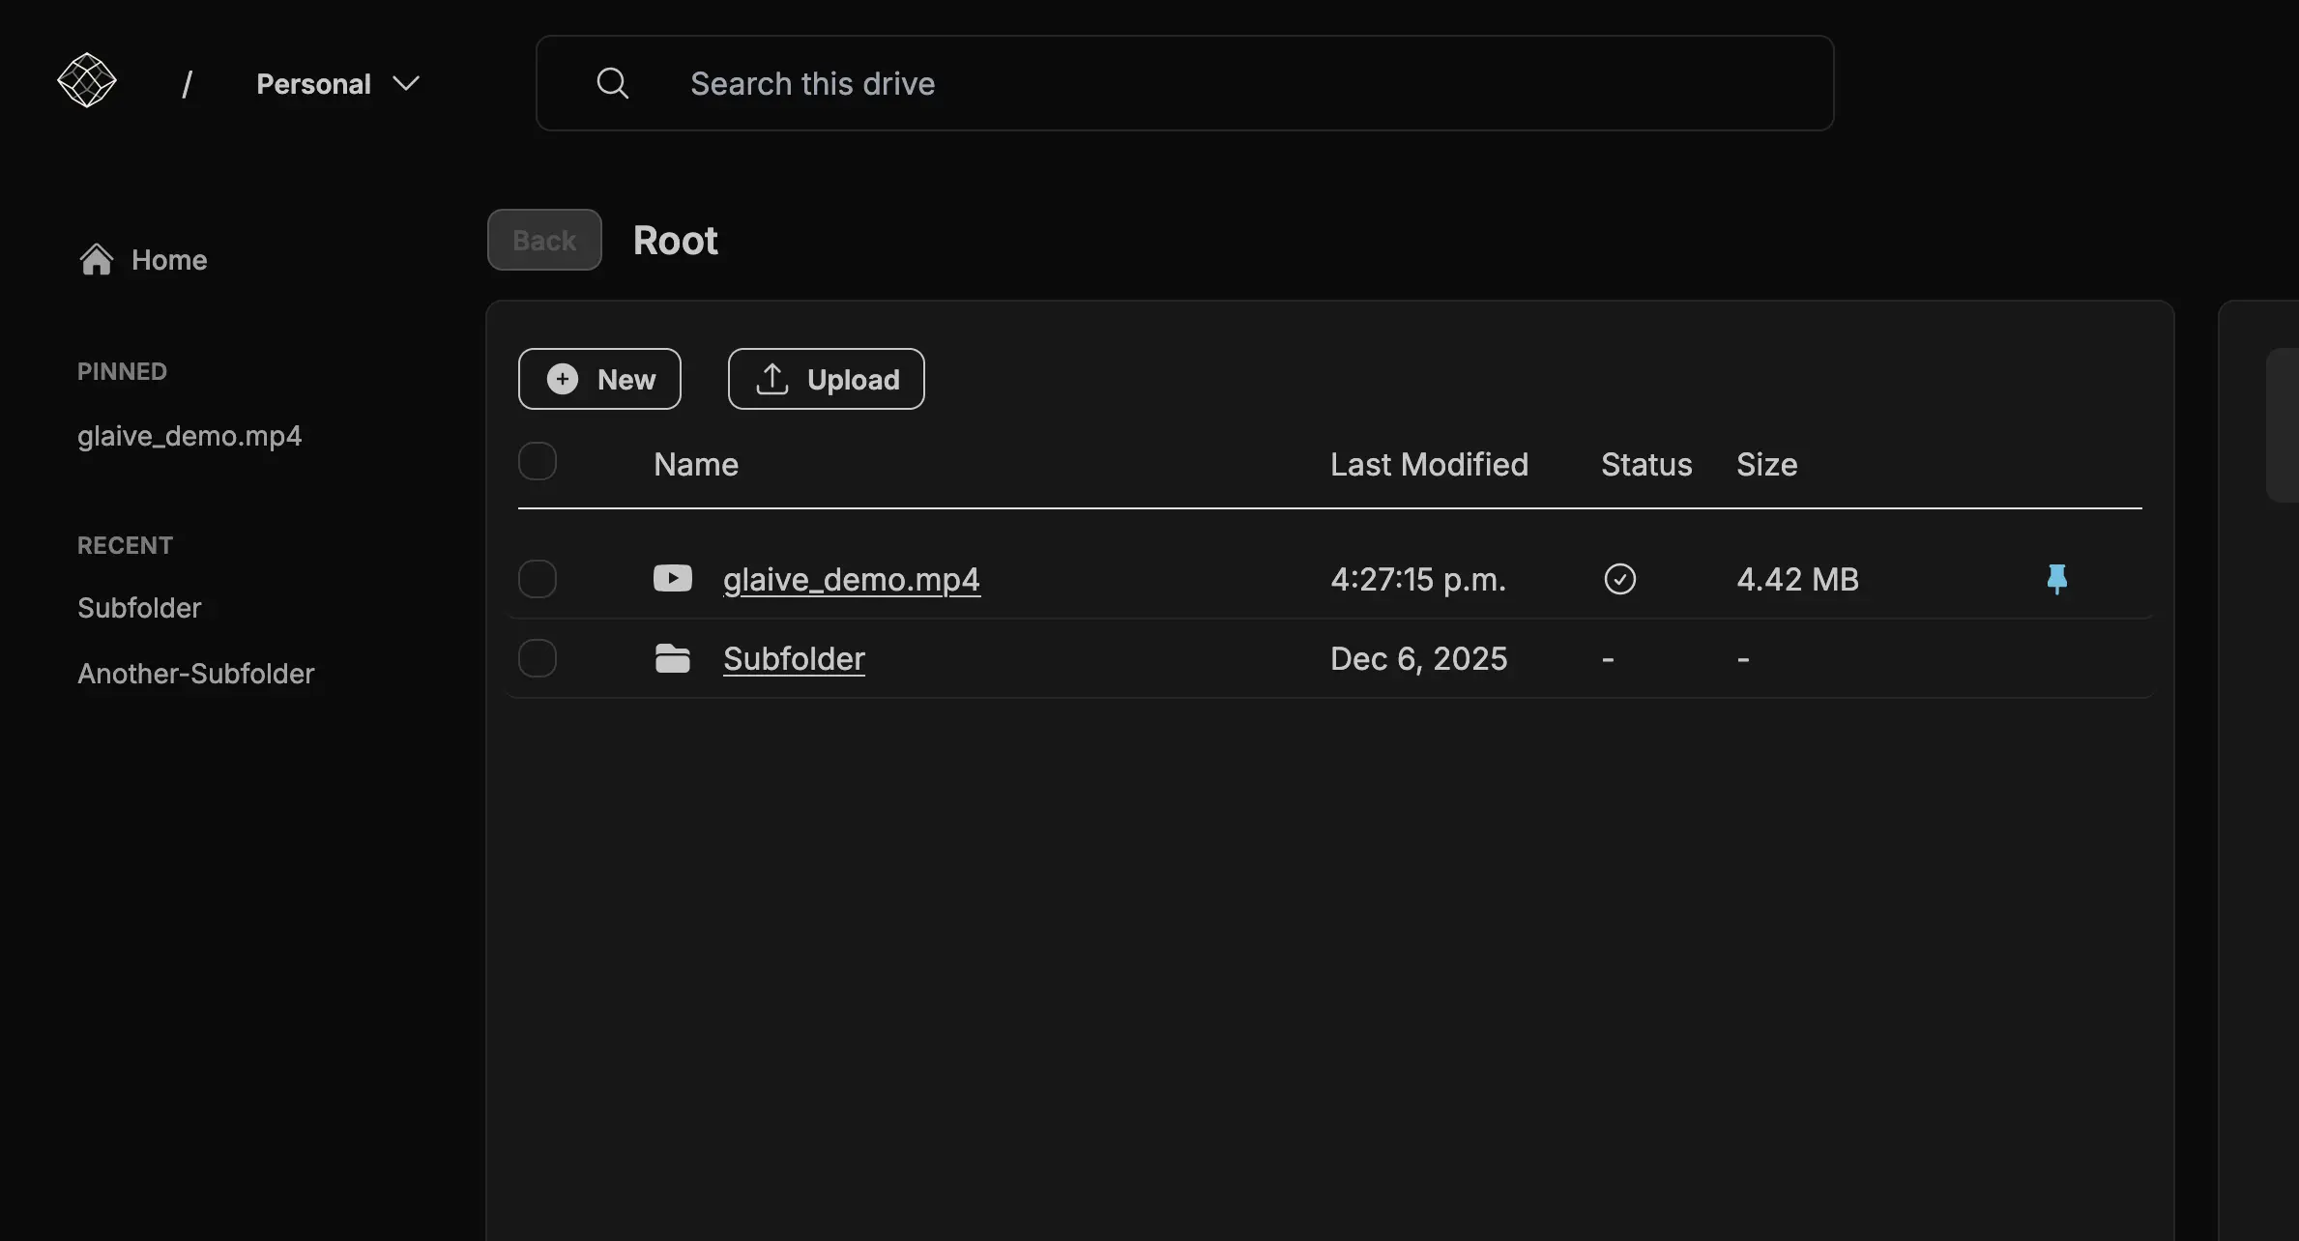The height and width of the screenshot is (1241, 2299).
Task: Click the blue pin icon for glaive_demo.mp4
Action: (2056, 579)
